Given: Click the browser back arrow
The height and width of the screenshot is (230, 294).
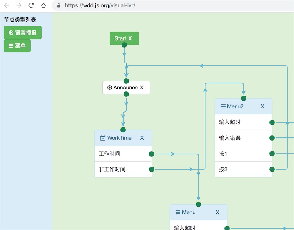Looking at the screenshot, I should [7, 5].
